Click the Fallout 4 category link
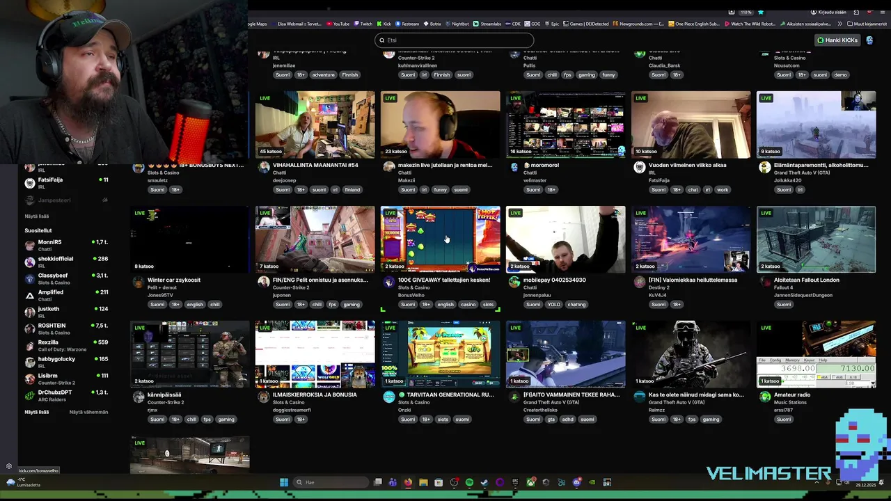Image resolution: width=891 pixels, height=501 pixels. [784, 287]
